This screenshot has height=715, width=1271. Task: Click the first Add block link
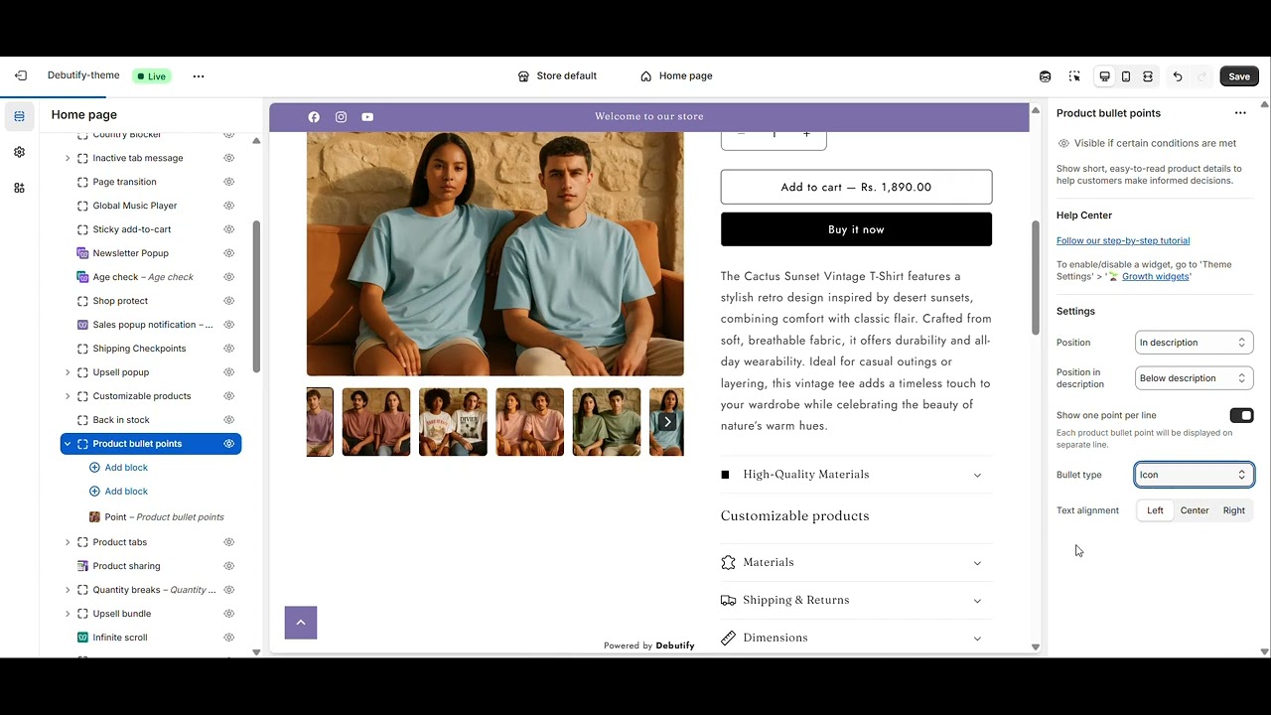point(118,468)
